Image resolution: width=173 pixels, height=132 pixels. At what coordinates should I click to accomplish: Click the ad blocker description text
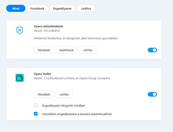76,38
